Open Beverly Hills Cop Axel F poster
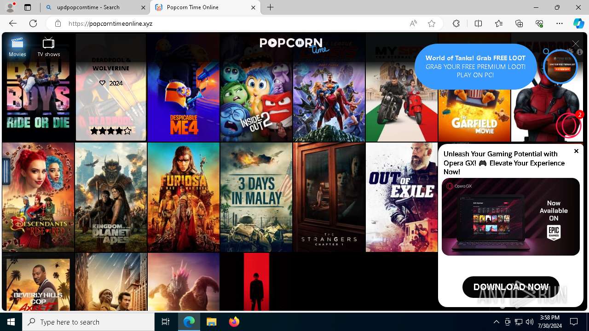 (38, 282)
